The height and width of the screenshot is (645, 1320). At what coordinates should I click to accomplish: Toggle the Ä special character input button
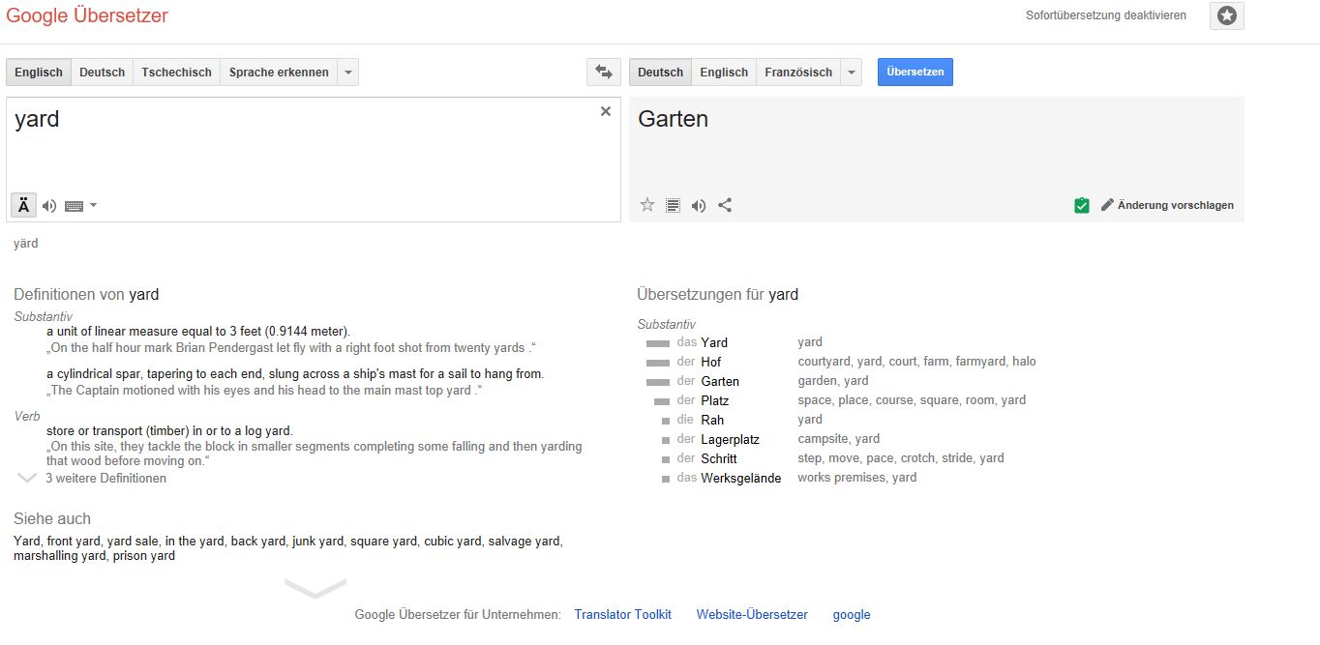click(24, 205)
